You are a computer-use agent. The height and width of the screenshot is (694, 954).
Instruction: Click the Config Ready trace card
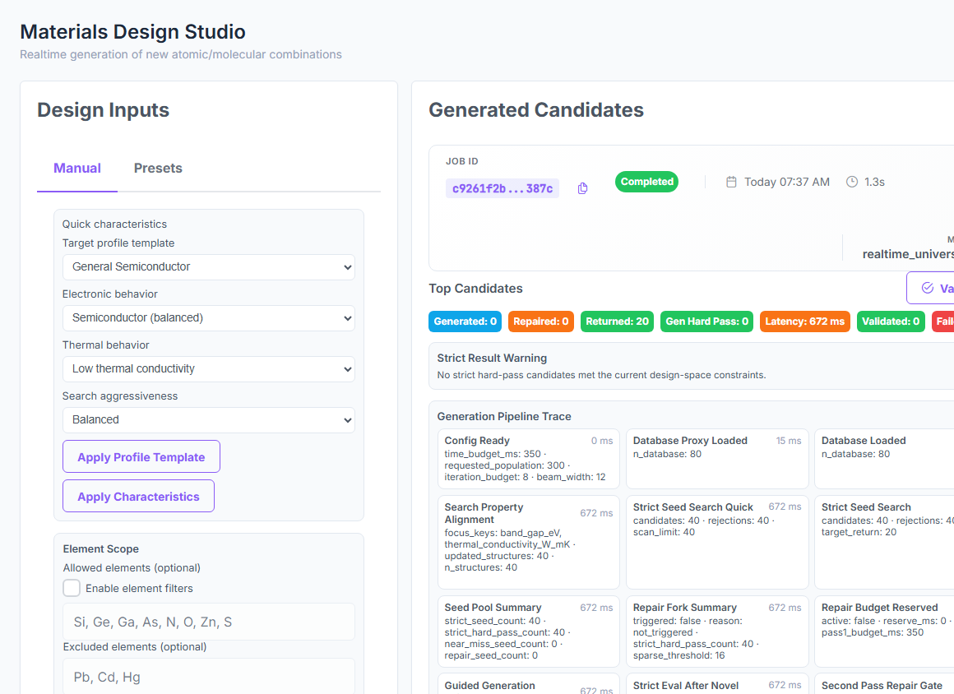(529, 459)
